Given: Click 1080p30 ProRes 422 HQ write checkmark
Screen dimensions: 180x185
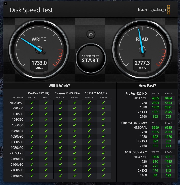Looking at the screenshot, I should 32,137.
